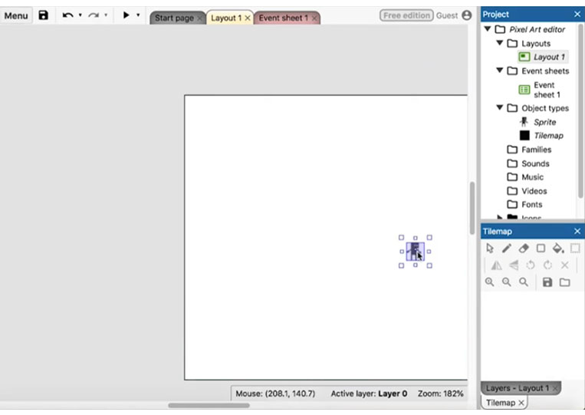Switch to the Start page tab
This screenshot has width=585, height=415.
click(174, 18)
